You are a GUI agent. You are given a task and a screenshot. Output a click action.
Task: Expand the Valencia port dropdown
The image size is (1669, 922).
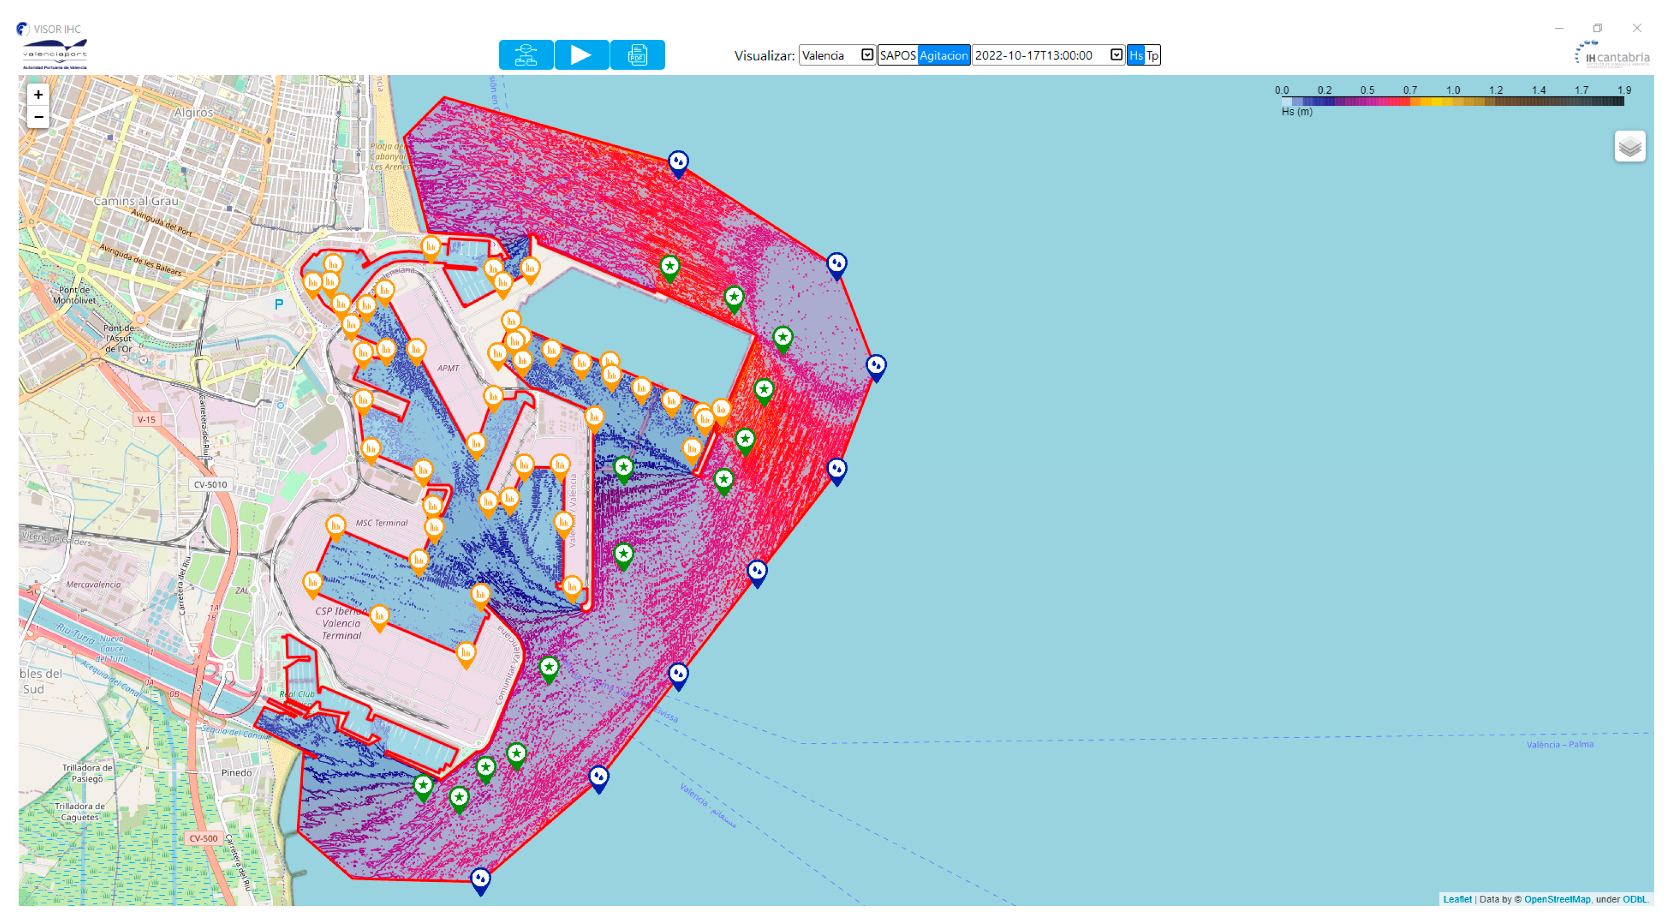836,56
